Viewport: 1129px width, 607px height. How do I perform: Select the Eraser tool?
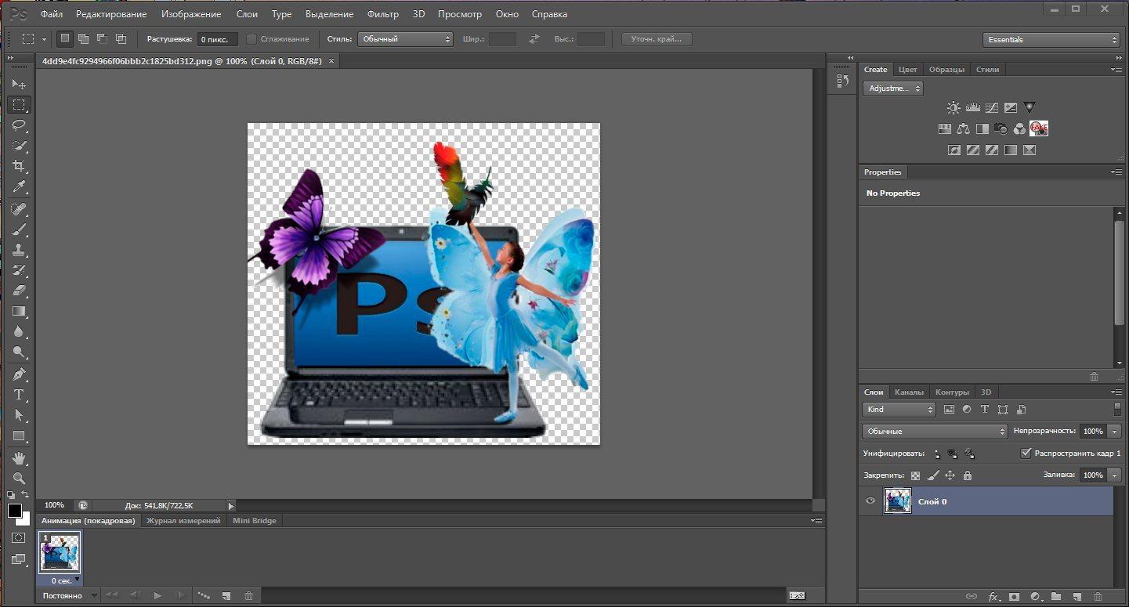point(19,291)
